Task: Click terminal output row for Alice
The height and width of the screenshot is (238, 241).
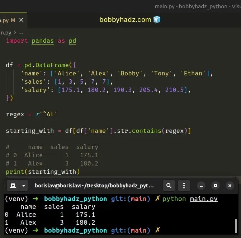Action: pyautogui.click(x=50, y=215)
